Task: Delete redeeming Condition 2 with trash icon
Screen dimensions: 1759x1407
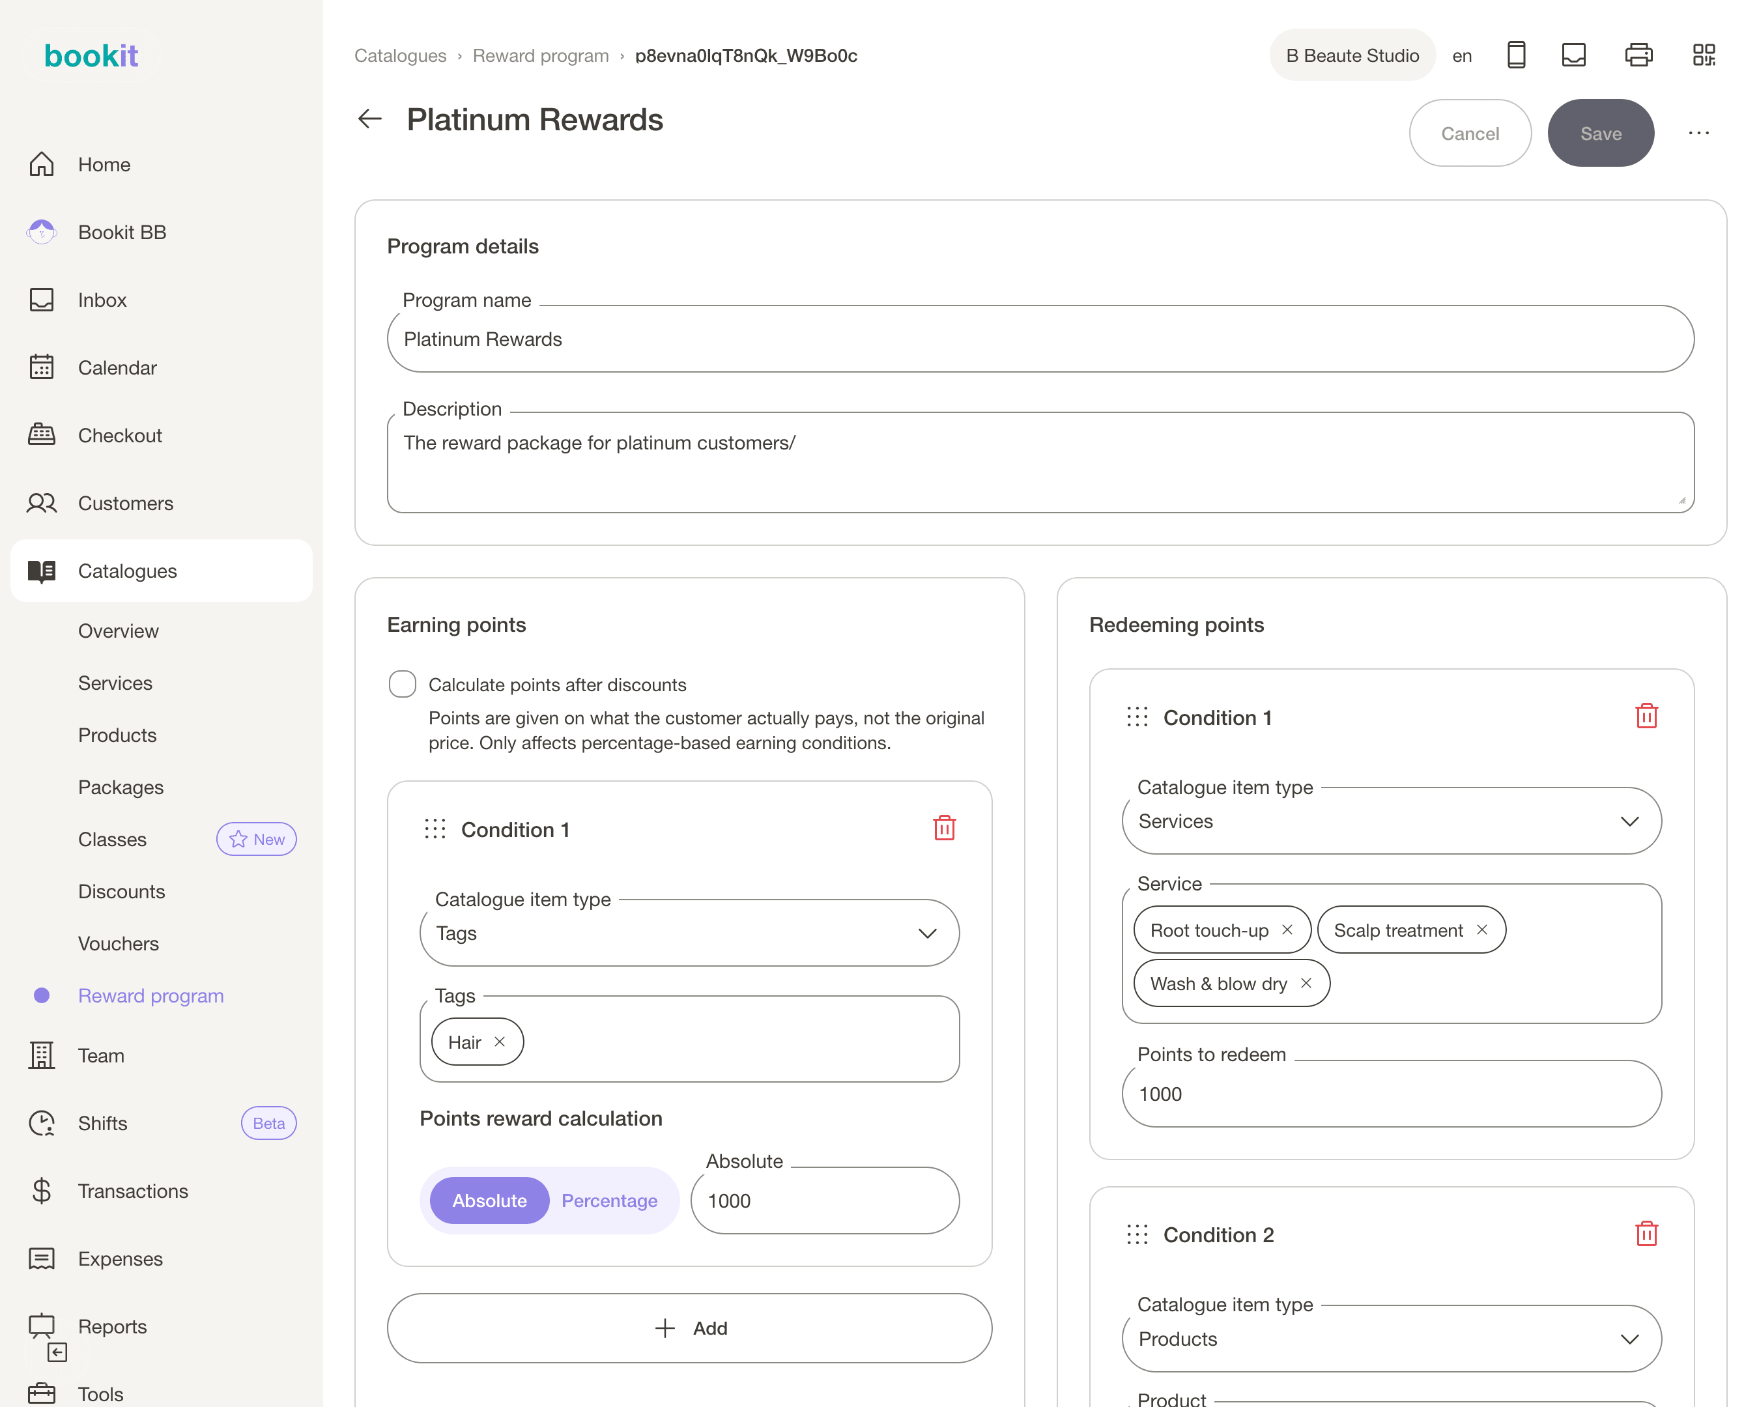Action: click(1646, 1233)
